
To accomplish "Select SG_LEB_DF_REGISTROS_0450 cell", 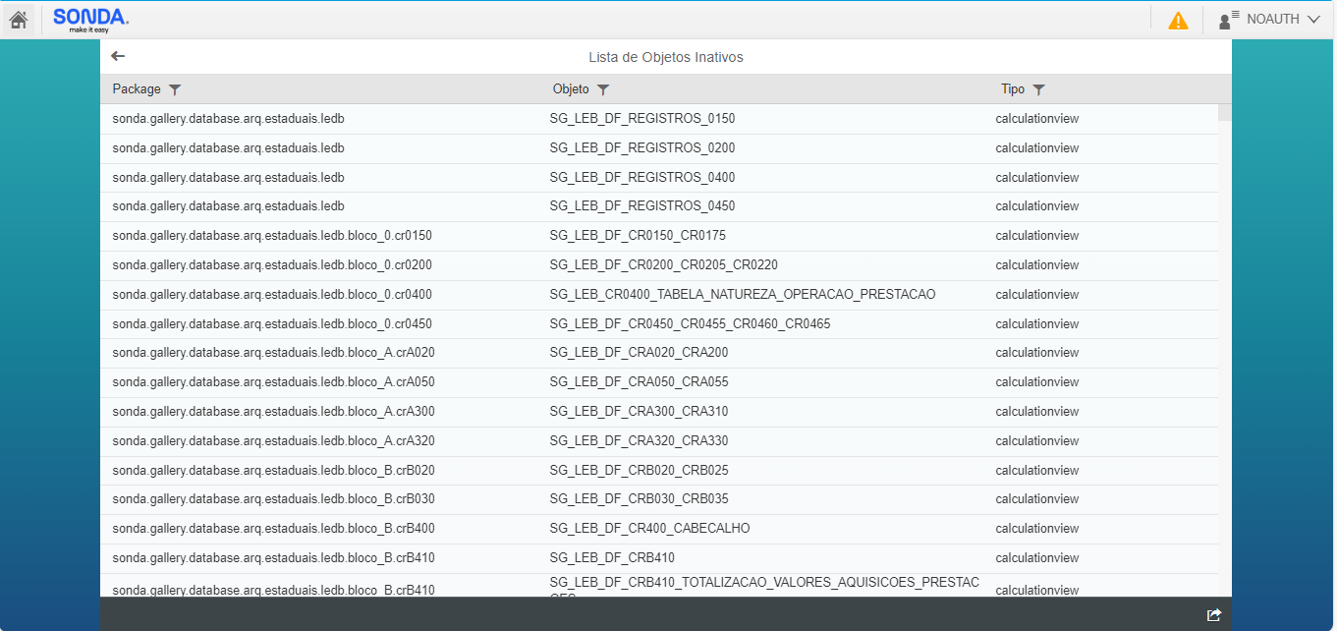I will 642,206.
